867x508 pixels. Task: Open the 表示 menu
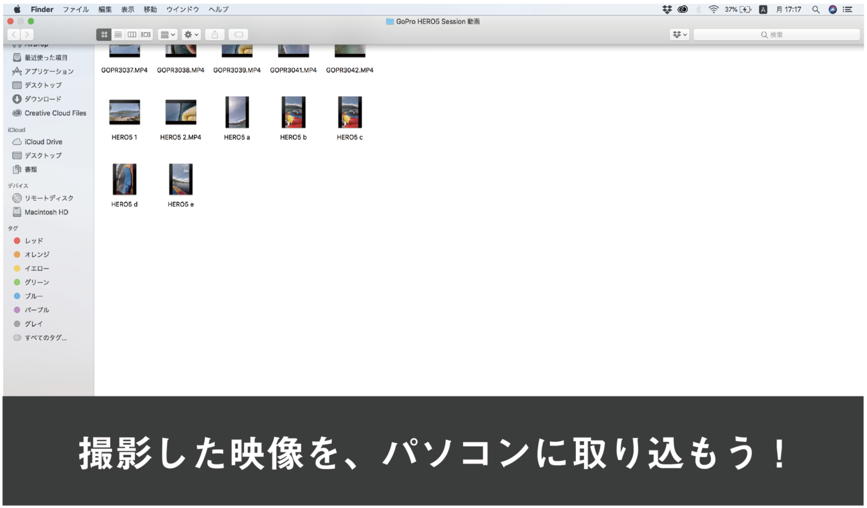(128, 9)
